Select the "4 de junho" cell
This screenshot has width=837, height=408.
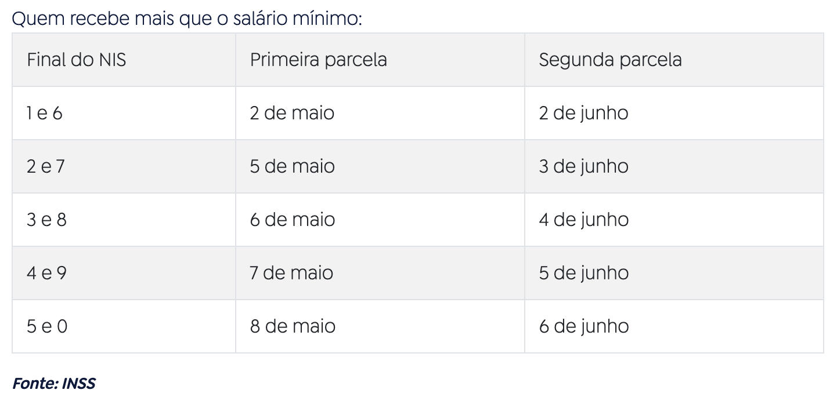583,220
